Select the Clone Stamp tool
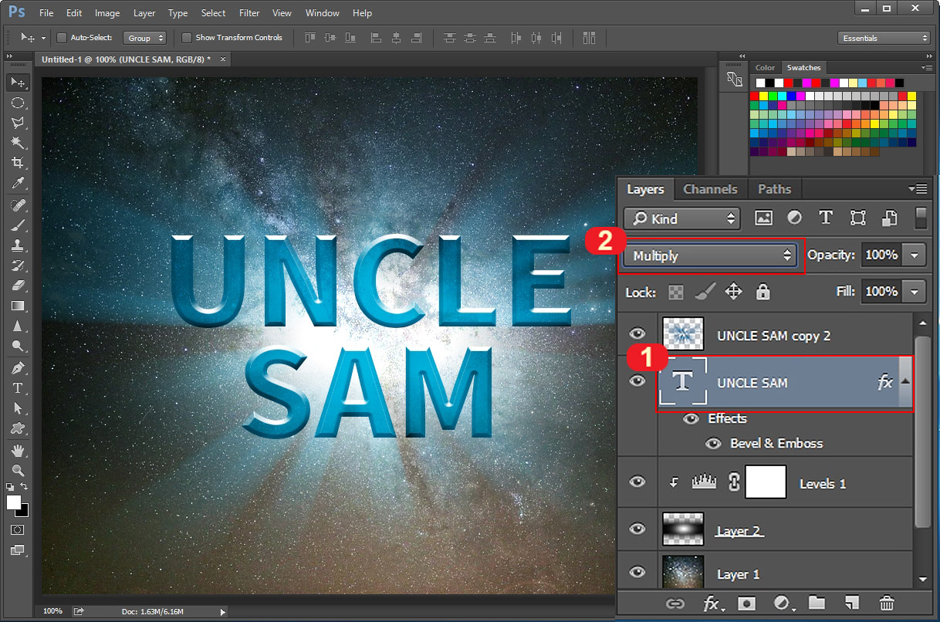This screenshot has width=940, height=622. (18, 245)
